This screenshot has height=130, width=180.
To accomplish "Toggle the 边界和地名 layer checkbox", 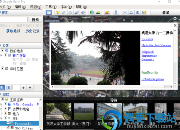I will [x=5, y=108].
